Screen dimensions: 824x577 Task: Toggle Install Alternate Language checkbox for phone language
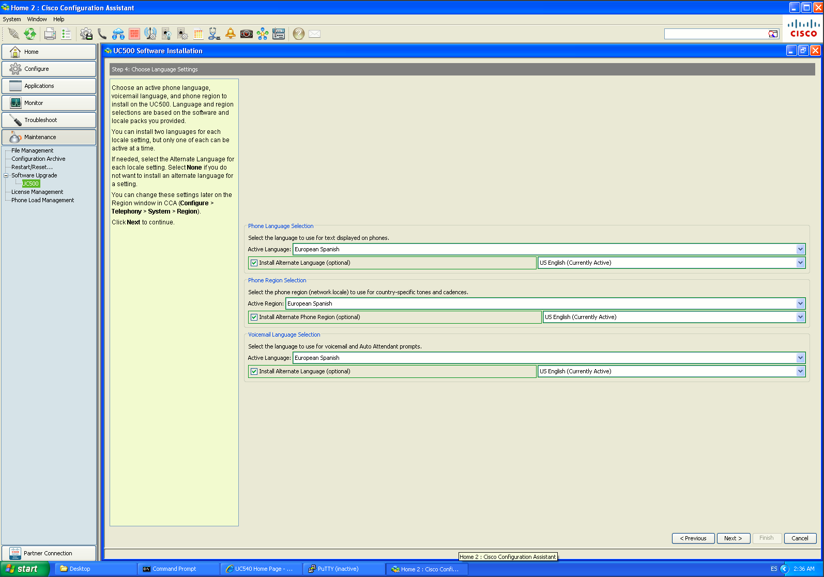pos(254,263)
